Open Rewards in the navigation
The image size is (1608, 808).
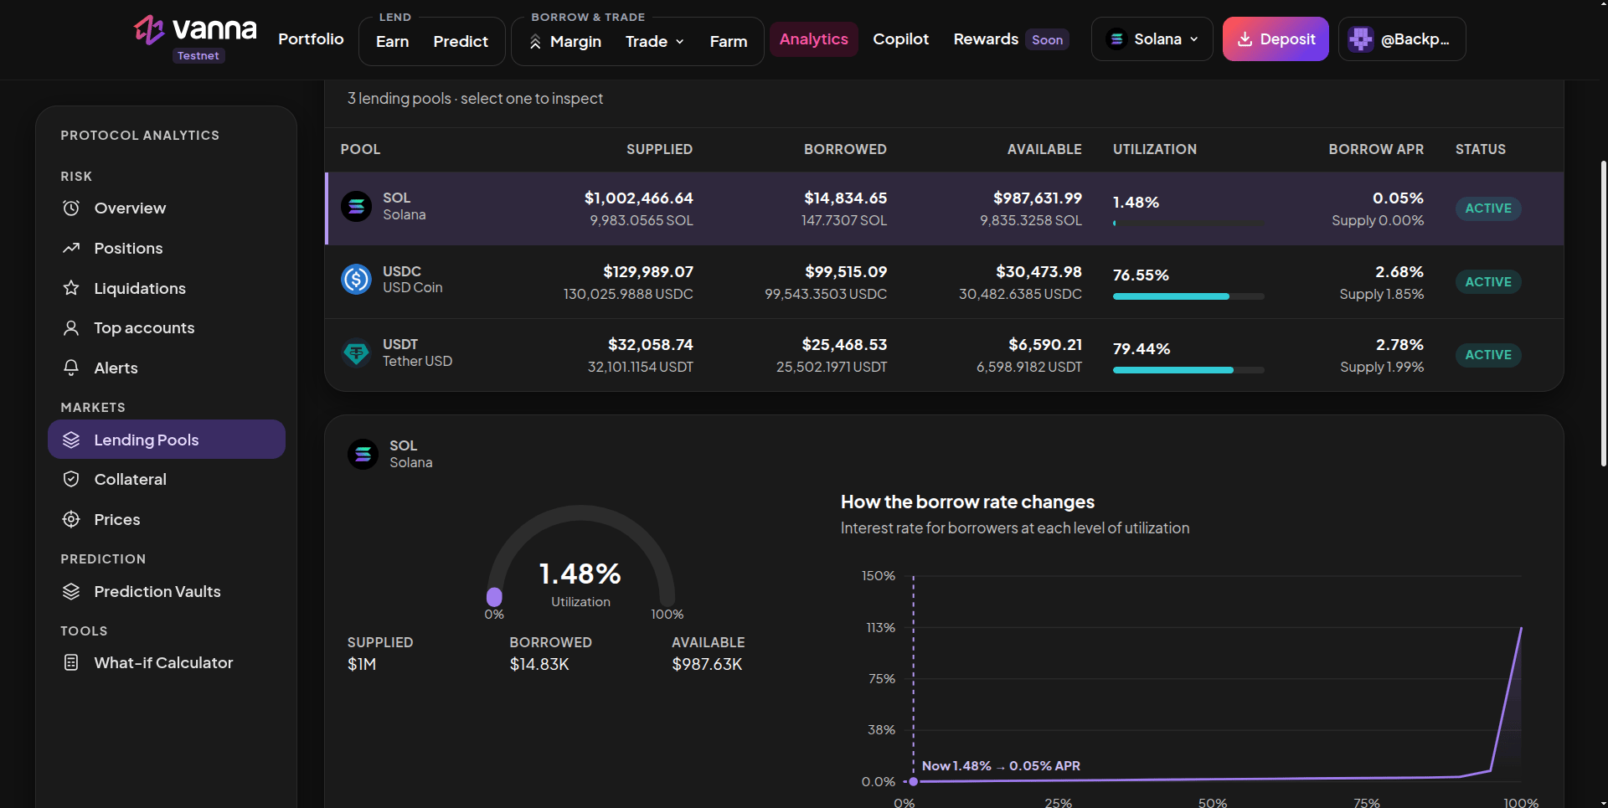[x=986, y=39]
